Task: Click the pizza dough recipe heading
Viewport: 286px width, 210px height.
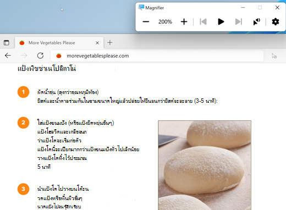Action: click(x=47, y=69)
